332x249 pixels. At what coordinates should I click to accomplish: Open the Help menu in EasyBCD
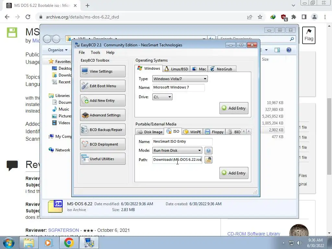110,52
